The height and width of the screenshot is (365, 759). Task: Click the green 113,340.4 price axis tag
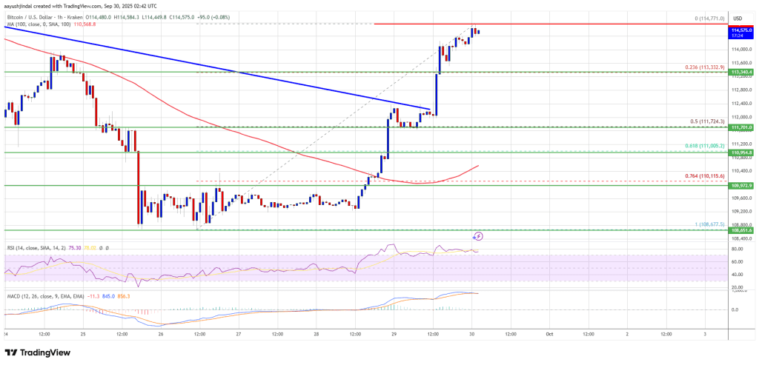pos(741,72)
